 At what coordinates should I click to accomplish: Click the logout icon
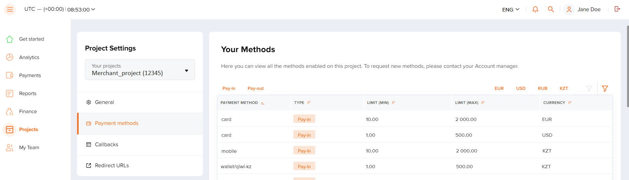click(617, 9)
